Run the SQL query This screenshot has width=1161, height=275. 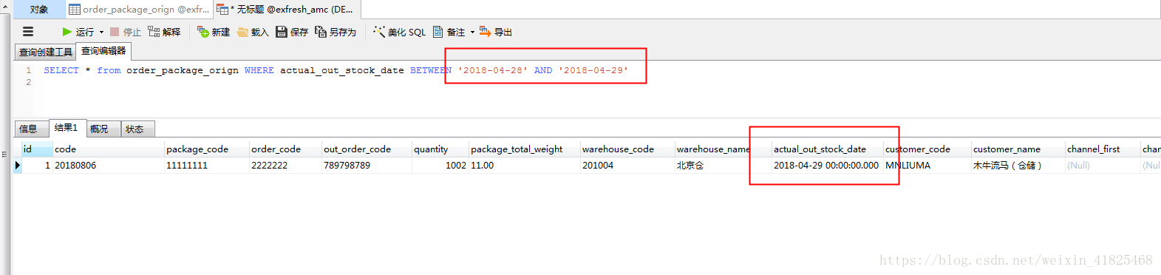[78, 32]
